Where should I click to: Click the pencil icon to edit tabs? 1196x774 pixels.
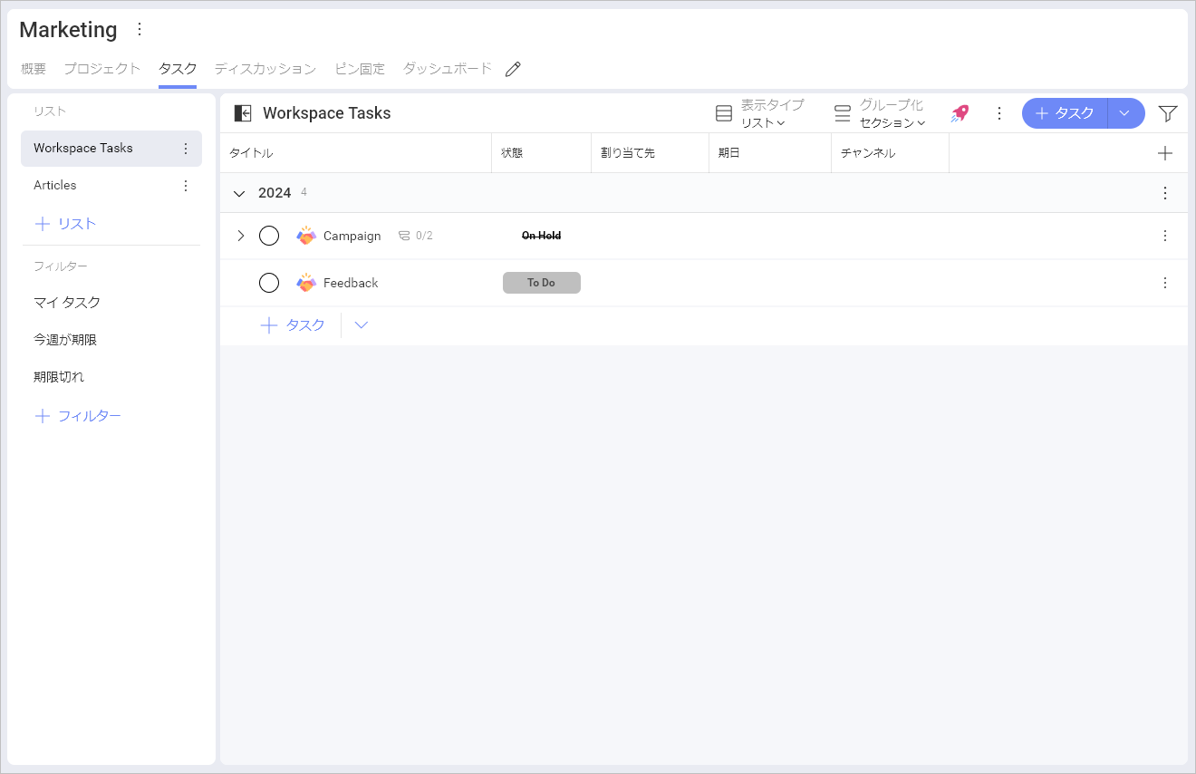pos(513,69)
